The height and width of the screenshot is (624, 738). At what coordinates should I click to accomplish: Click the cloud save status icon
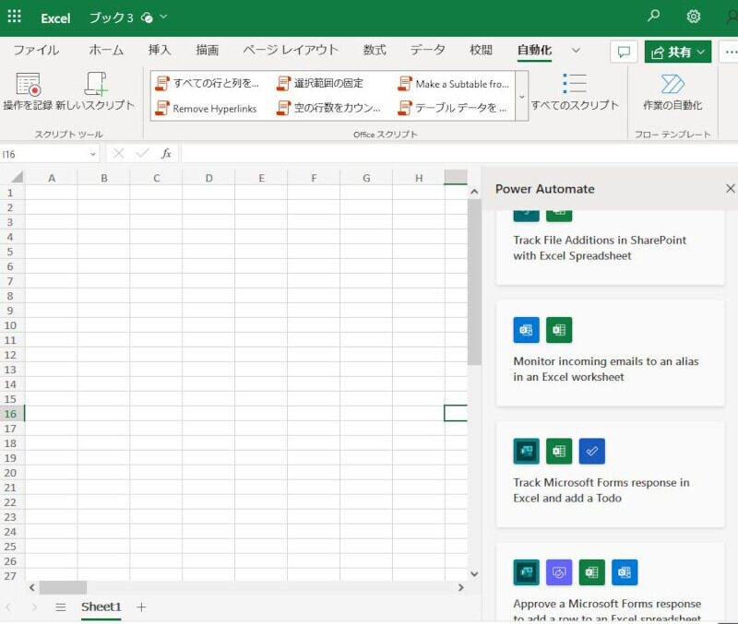[x=147, y=18]
